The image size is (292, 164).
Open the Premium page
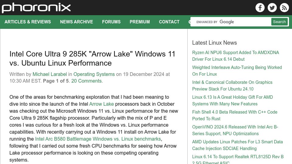click(140, 22)
